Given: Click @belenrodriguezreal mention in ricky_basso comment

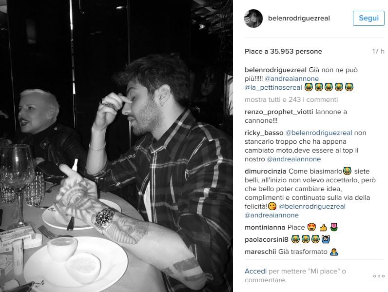Looking at the screenshot, I should click(319, 133).
